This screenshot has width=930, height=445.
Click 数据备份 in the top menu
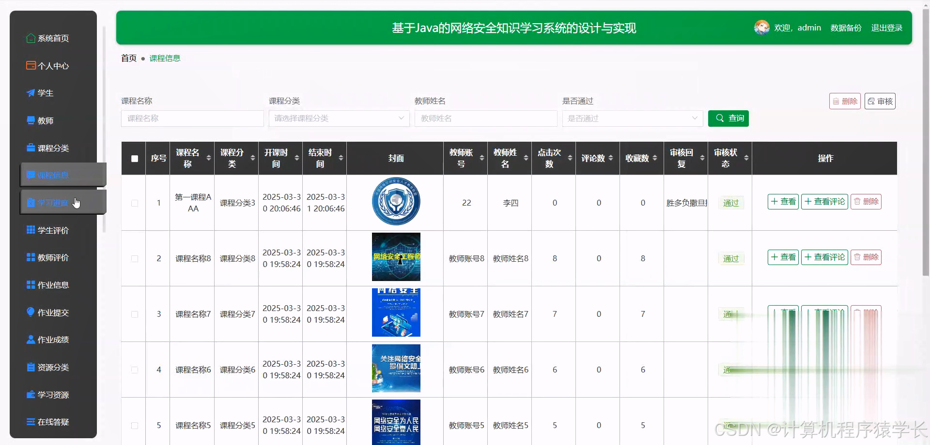(845, 28)
